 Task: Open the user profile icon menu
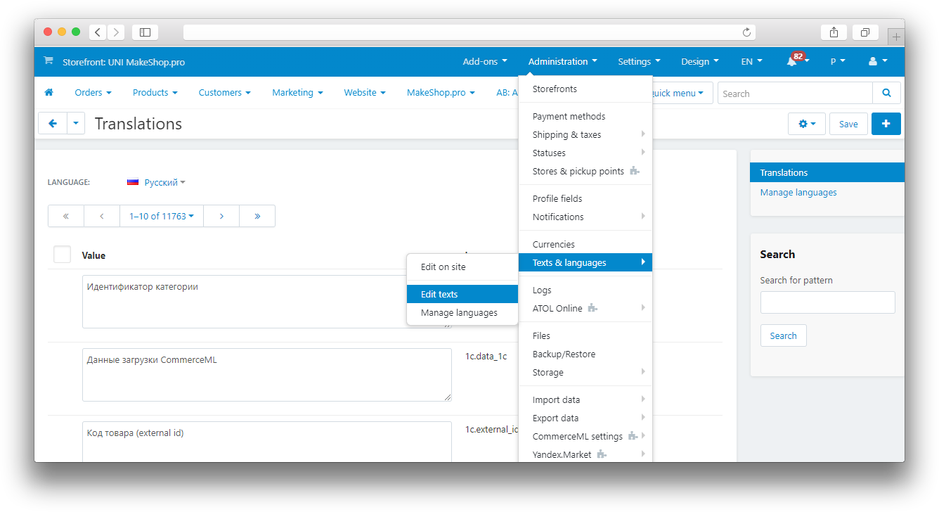coord(877,61)
